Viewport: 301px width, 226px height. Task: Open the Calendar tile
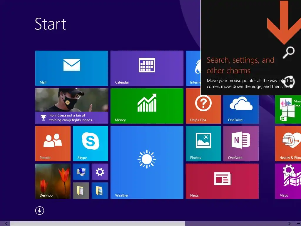coord(147,68)
